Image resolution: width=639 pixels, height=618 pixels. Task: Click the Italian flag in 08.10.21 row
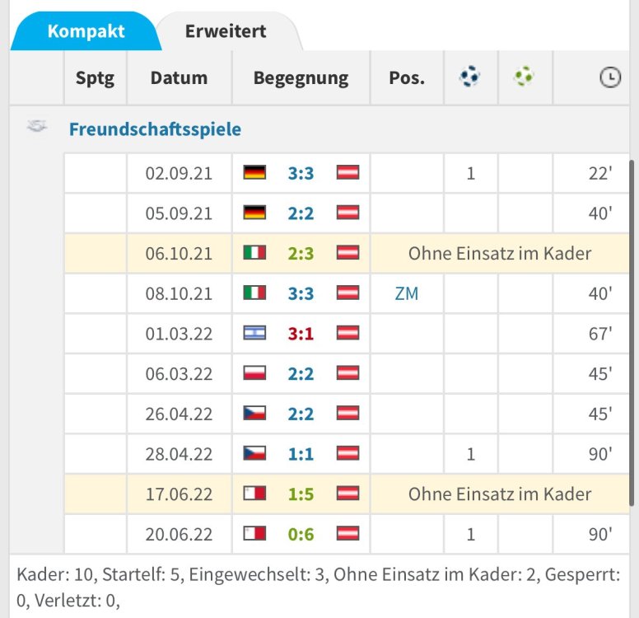click(255, 293)
